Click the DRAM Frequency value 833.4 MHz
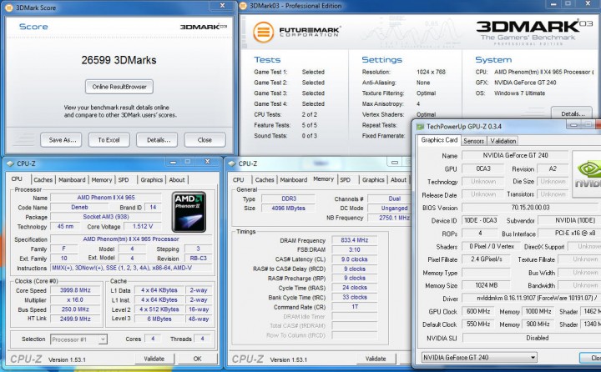The image size is (601, 372). click(355, 240)
